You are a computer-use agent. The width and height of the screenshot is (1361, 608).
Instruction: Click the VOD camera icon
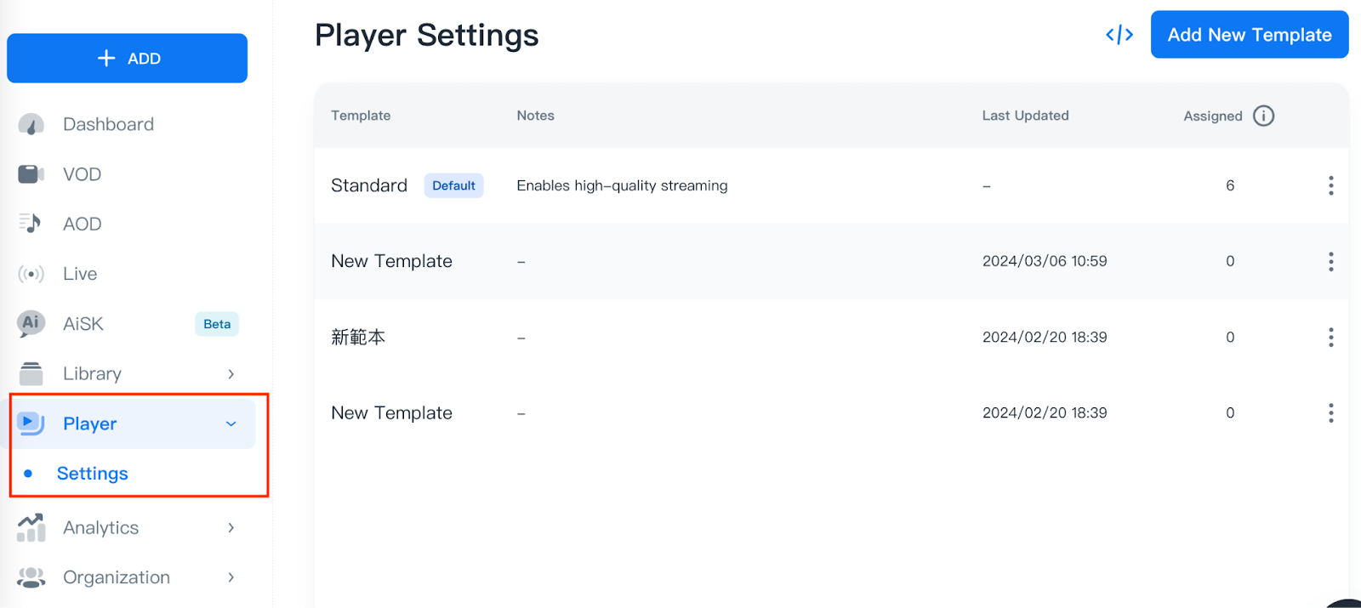31,174
